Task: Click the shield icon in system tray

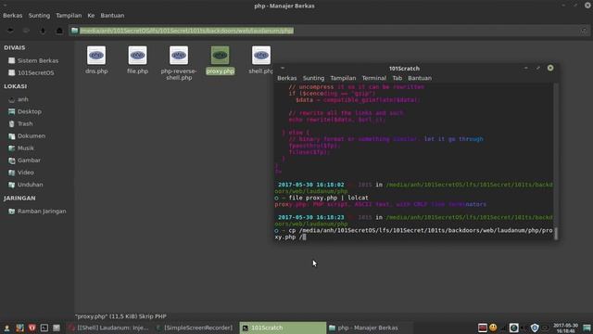Action: pyautogui.click(x=535, y=328)
